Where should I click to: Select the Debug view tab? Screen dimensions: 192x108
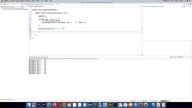click(3, 7)
